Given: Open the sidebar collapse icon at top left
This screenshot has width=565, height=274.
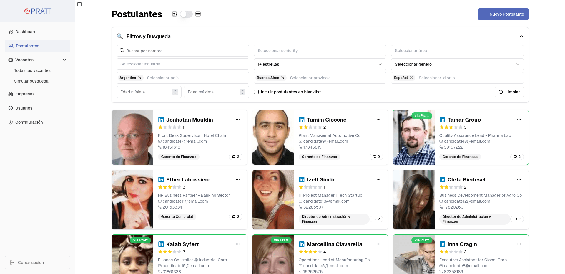Looking at the screenshot, I should click(79, 4).
